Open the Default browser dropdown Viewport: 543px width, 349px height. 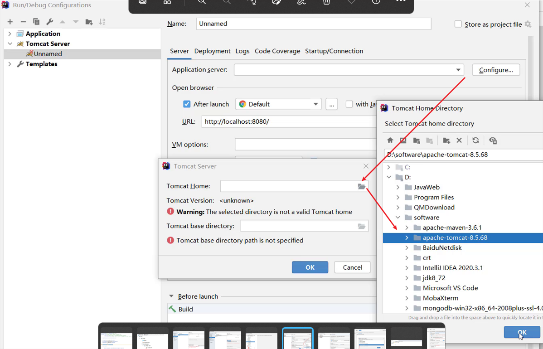pos(315,104)
